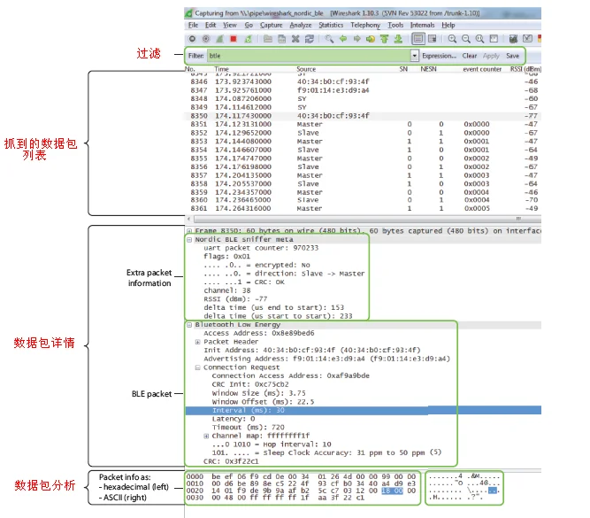
Task: Click the filter input containing btle
Action: click(x=309, y=56)
